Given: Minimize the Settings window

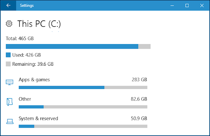Looking at the screenshot, I should [172, 6].
